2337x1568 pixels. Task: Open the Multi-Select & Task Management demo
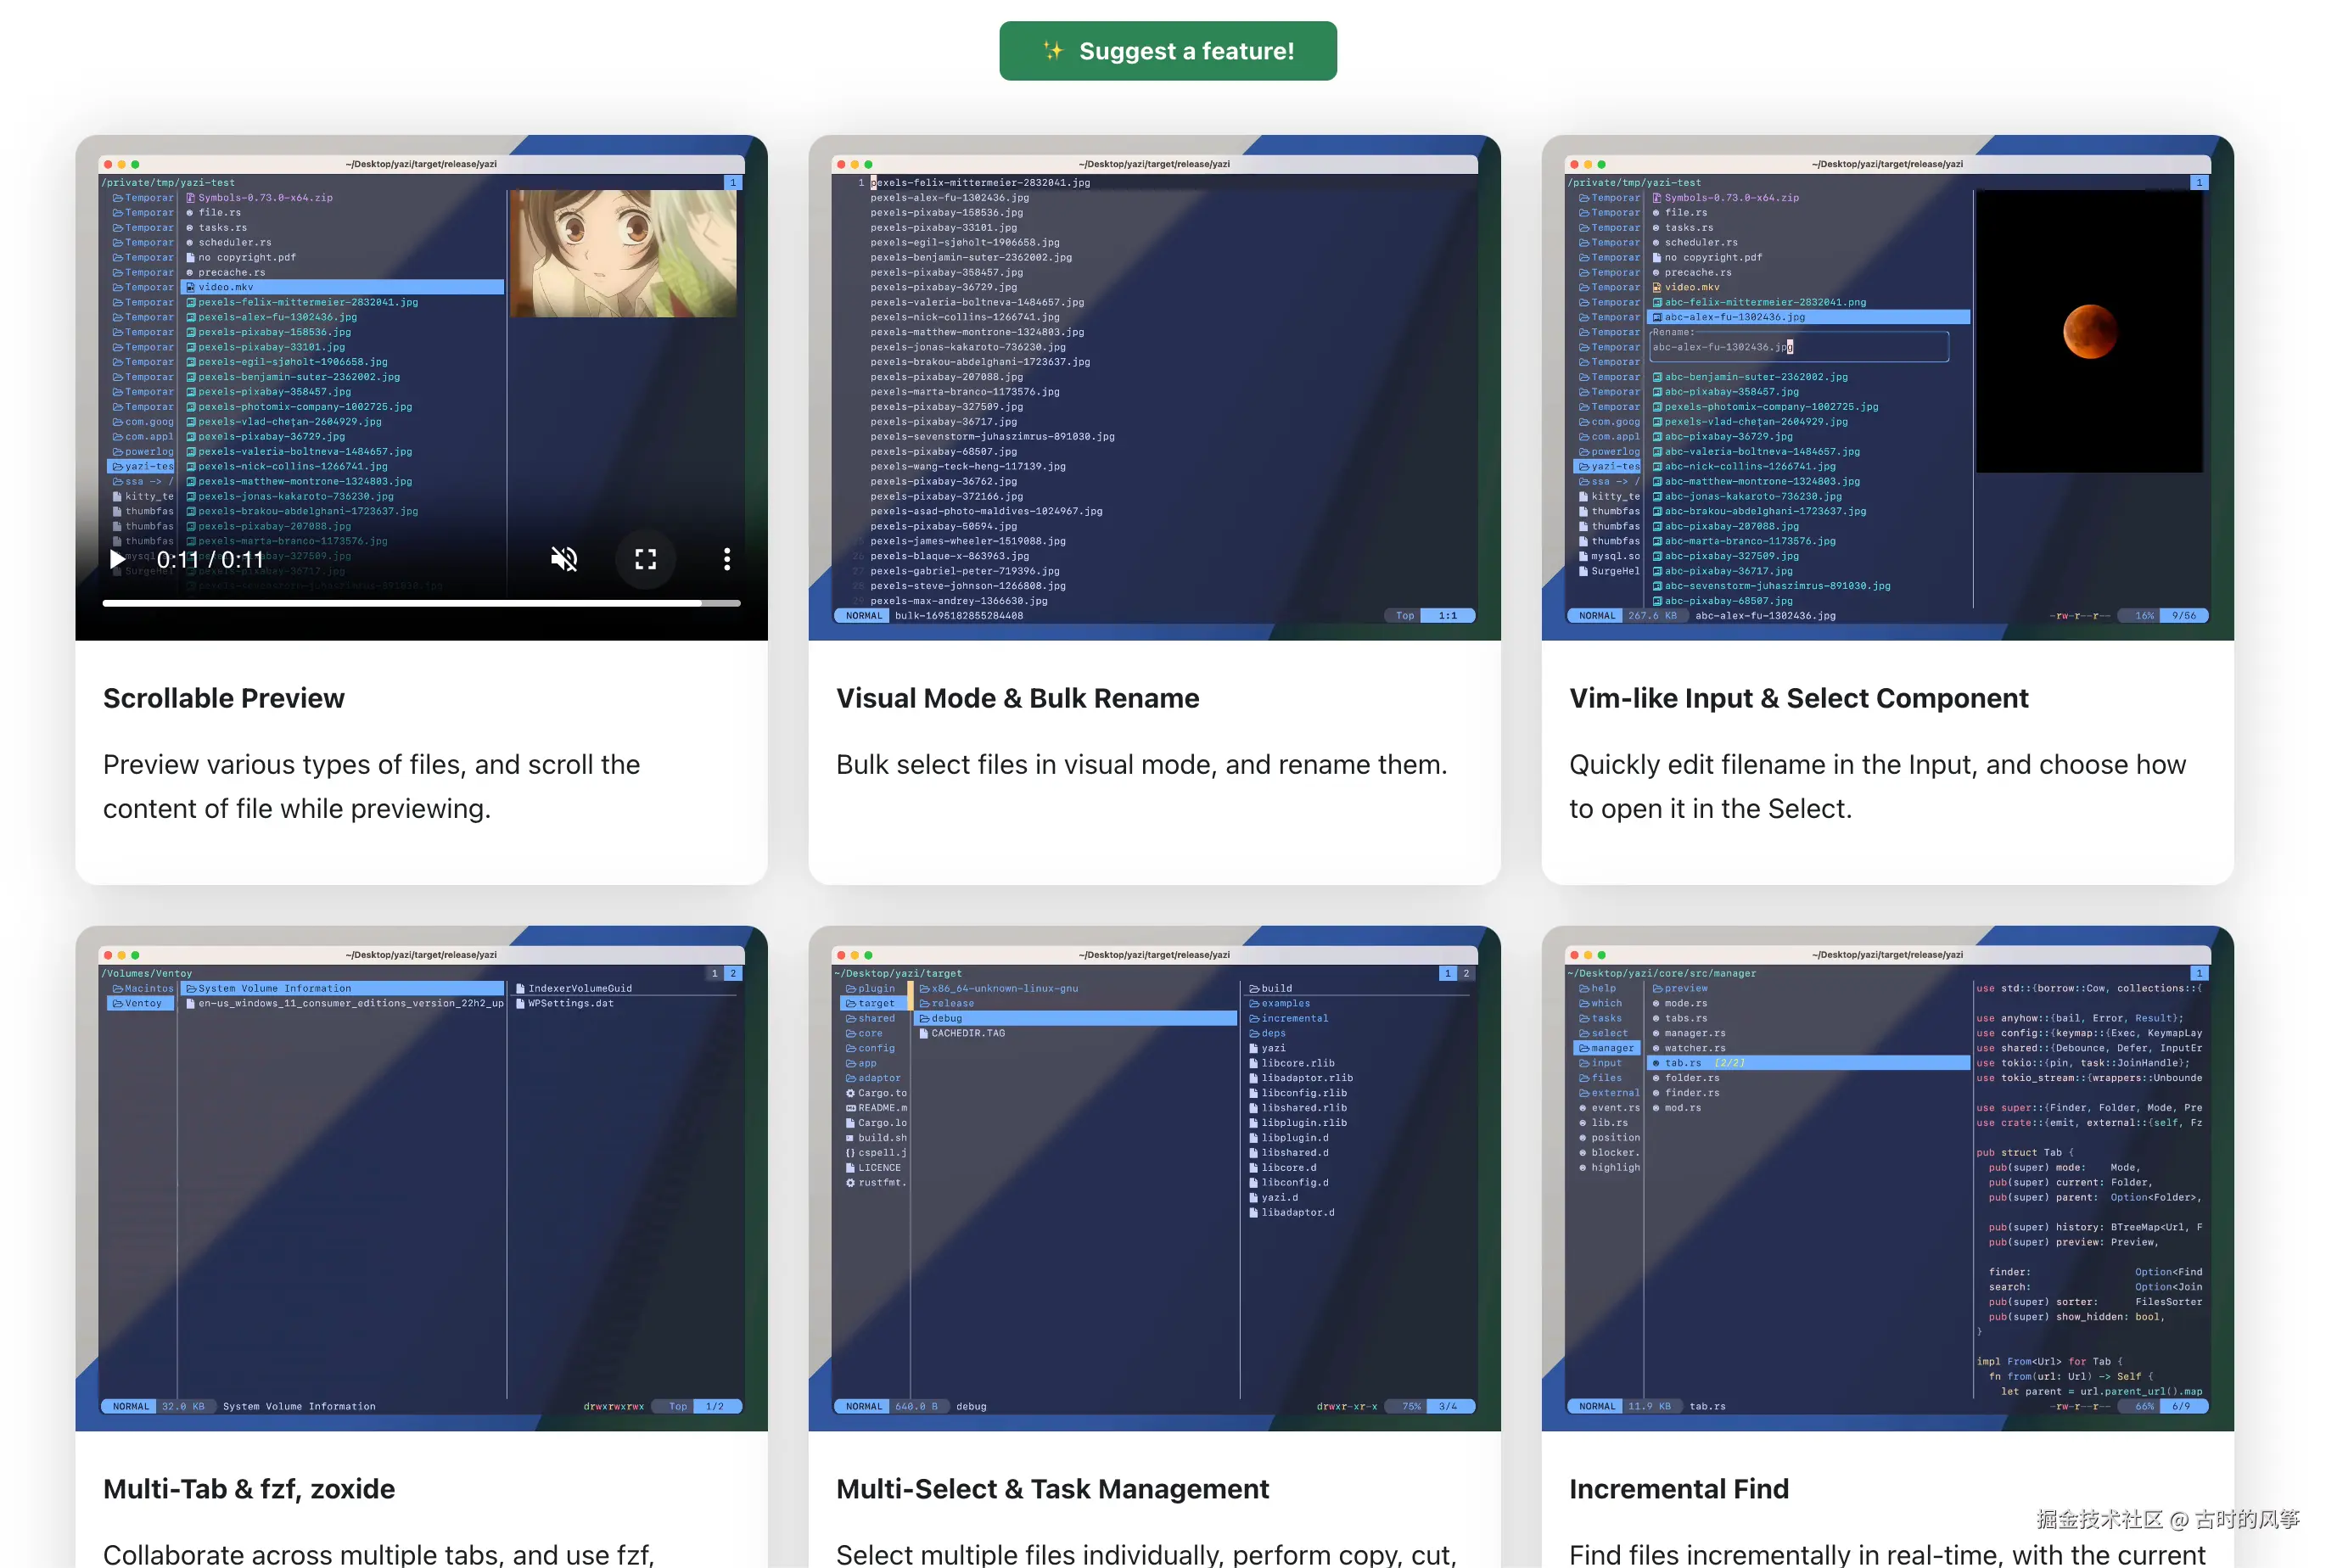1154,1178
